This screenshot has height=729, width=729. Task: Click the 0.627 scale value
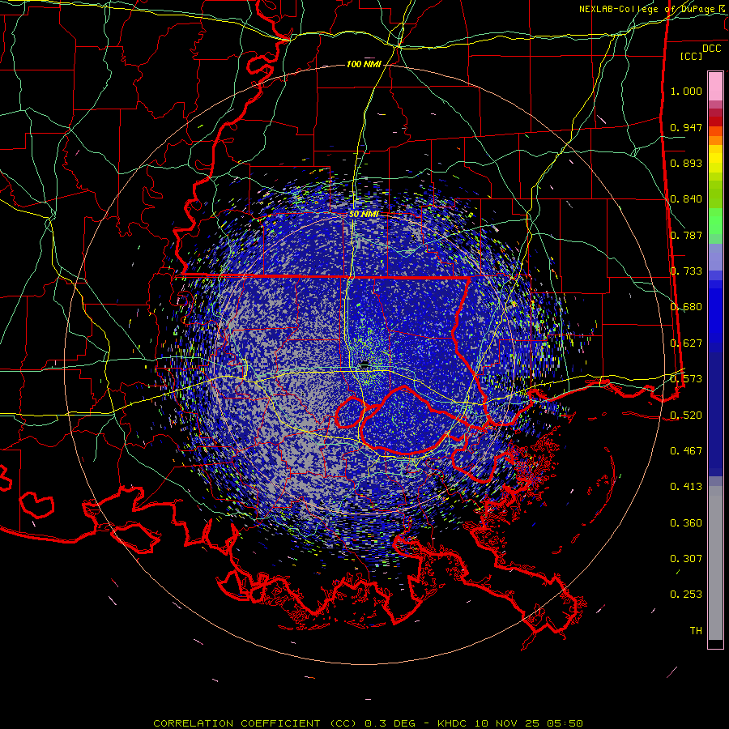pyautogui.click(x=686, y=343)
